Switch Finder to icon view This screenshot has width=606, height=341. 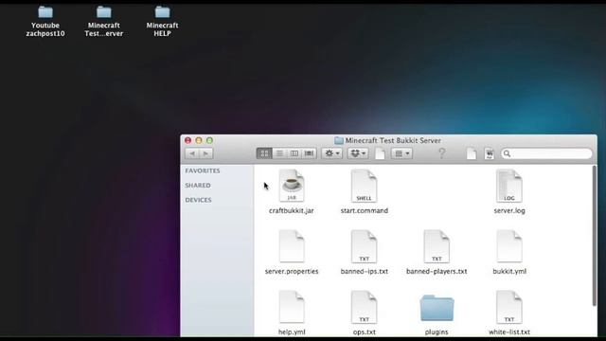264,153
